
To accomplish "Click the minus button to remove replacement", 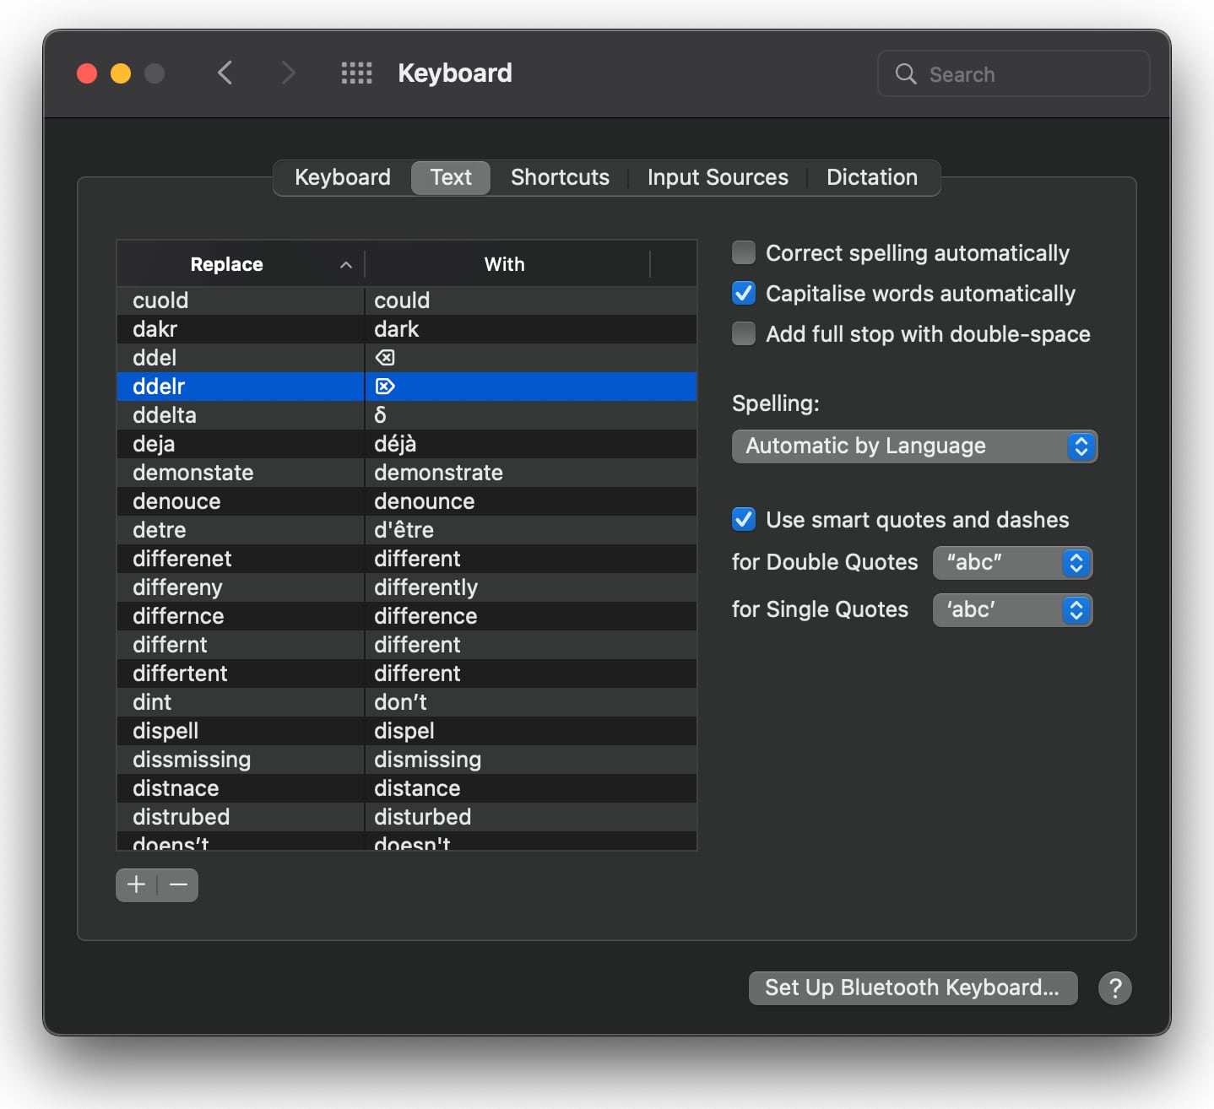I will coord(178,884).
